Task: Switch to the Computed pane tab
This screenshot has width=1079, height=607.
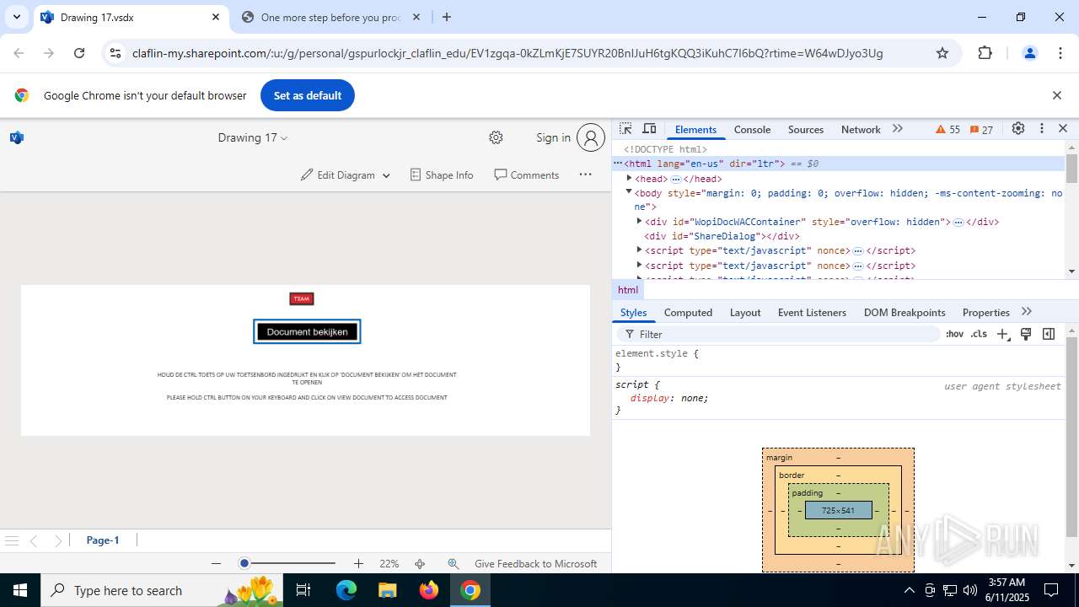Action: [688, 312]
